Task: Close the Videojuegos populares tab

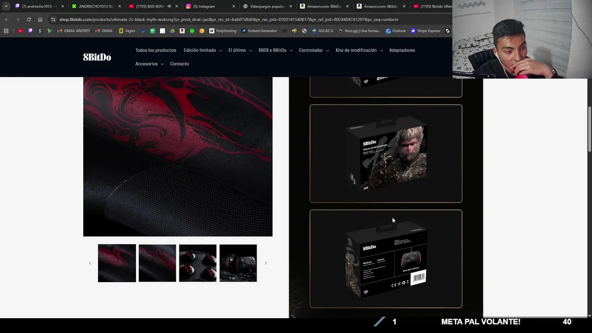Action: [x=290, y=6]
